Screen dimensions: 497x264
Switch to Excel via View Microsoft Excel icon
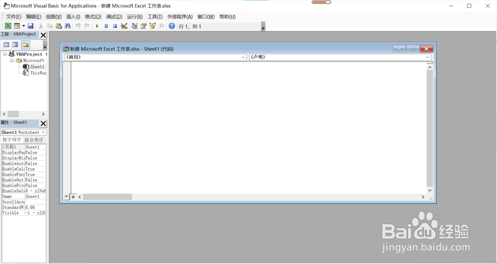point(8,26)
